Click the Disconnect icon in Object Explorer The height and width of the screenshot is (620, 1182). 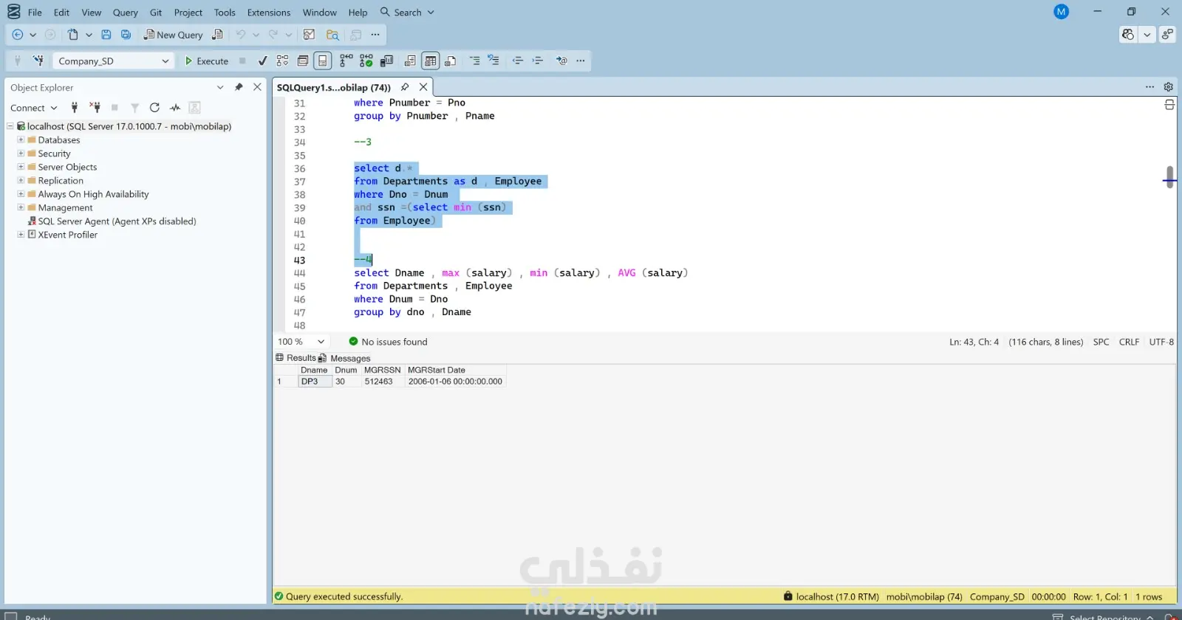95,108
